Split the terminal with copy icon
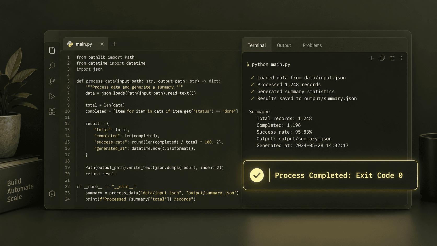The height and width of the screenshot is (246, 437). 382,58
